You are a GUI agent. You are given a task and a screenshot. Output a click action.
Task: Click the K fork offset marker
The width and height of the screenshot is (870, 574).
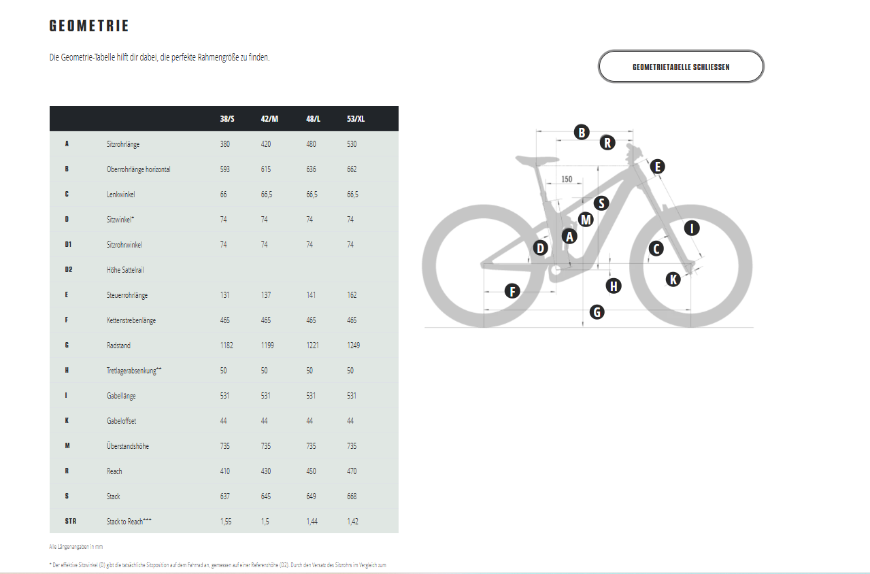pyautogui.click(x=673, y=278)
